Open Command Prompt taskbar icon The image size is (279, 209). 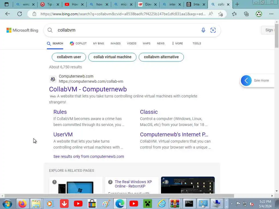[x=189, y=204]
